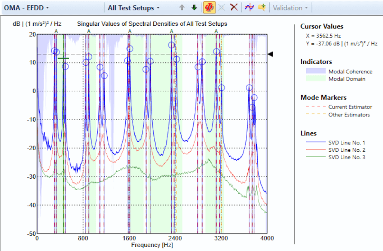Screen dimensions: 383x251
Task: Select the mode circle near 1170 Hz at 5 dB
Action: (x=104, y=76)
